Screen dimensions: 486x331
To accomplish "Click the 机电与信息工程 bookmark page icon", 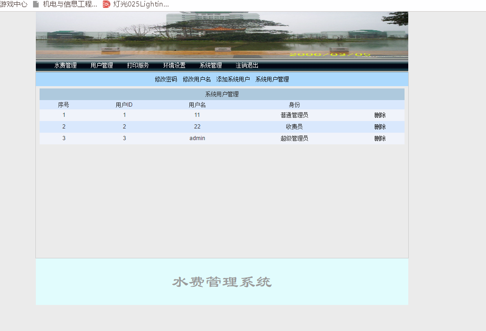I will [36, 4].
